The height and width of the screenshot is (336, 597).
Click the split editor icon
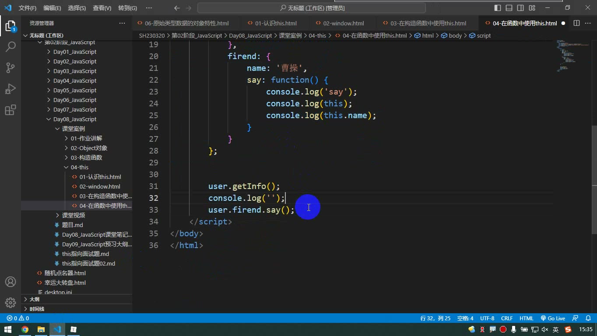[x=576, y=23]
